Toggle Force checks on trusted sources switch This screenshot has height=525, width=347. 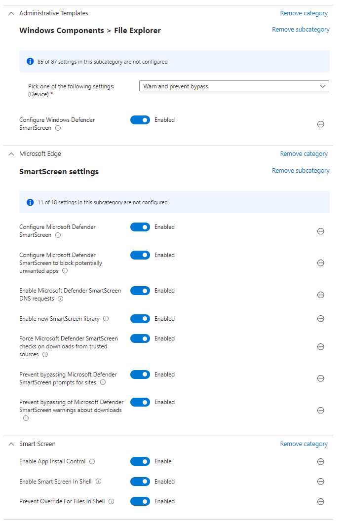click(x=140, y=338)
